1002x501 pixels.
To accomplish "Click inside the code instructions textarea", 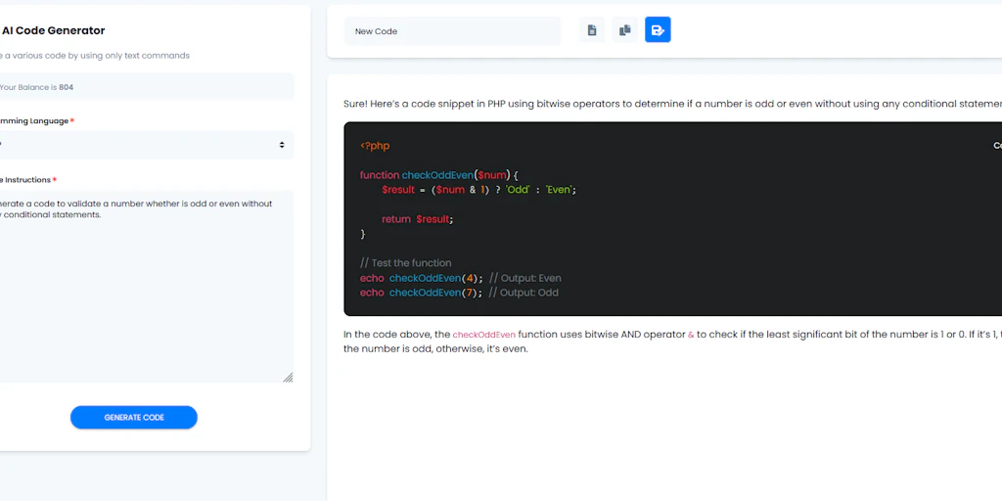I will [x=145, y=287].
